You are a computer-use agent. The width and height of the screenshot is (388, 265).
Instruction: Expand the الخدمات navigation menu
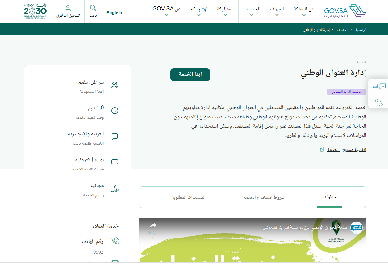pos(252,11)
